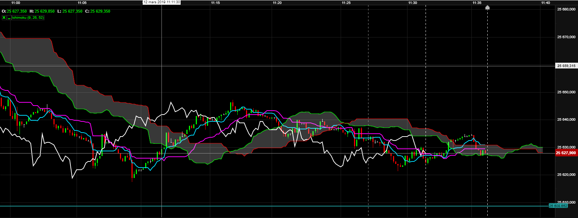Collapse the Ichimoku indicator with the dash icon

[x=9, y=18]
